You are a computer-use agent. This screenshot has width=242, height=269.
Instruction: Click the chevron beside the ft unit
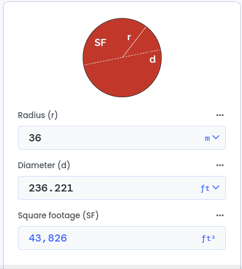pos(216,187)
